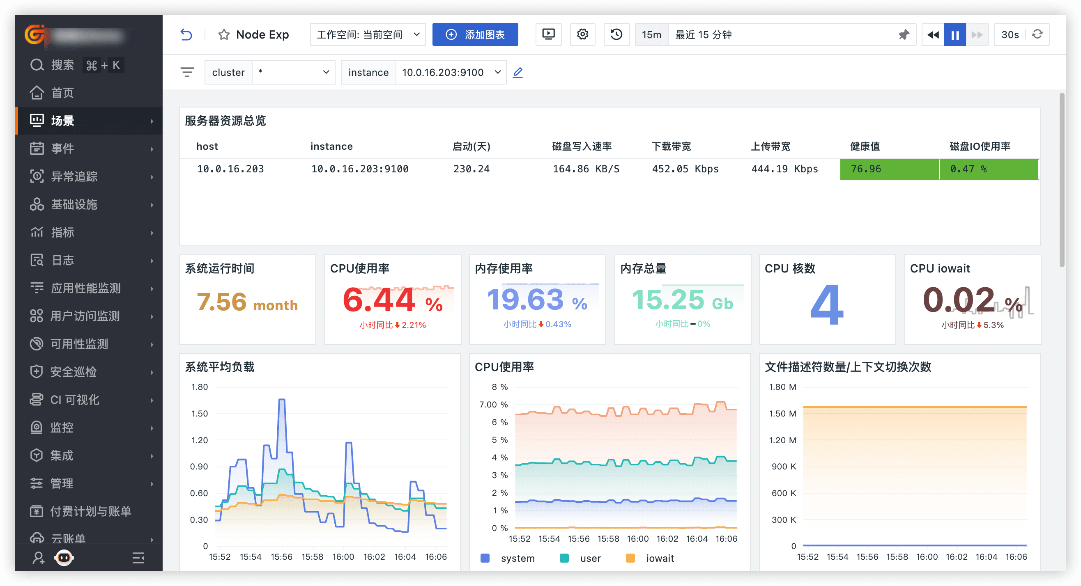
Task: Open dashboard settings gear icon
Action: [582, 34]
